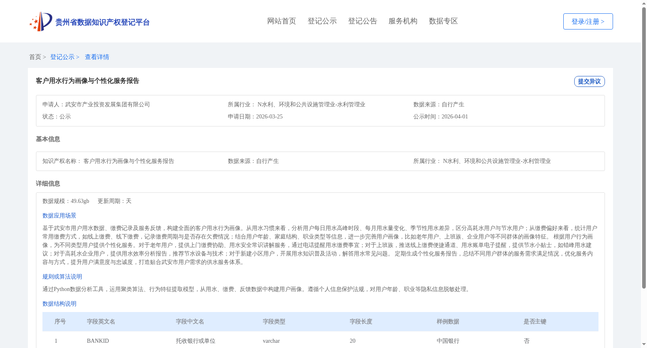647x348 pixels.
Task: Click the 序号 column header
Action: [x=60, y=321]
